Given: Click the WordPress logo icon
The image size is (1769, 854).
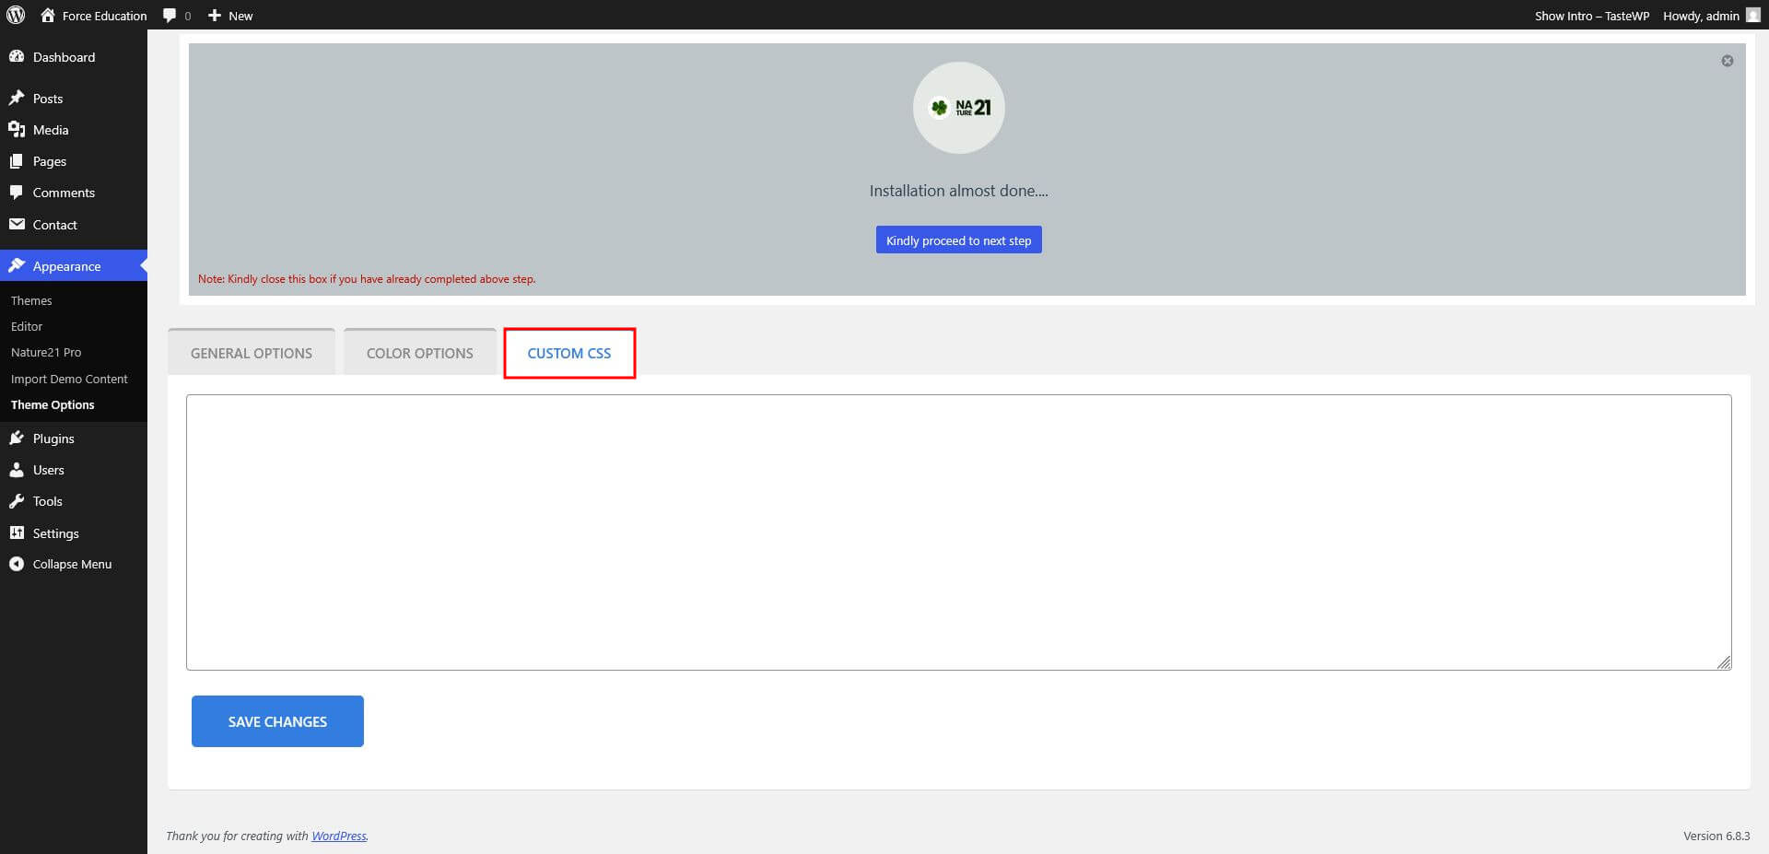Looking at the screenshot, I should [x=16, y=15].
